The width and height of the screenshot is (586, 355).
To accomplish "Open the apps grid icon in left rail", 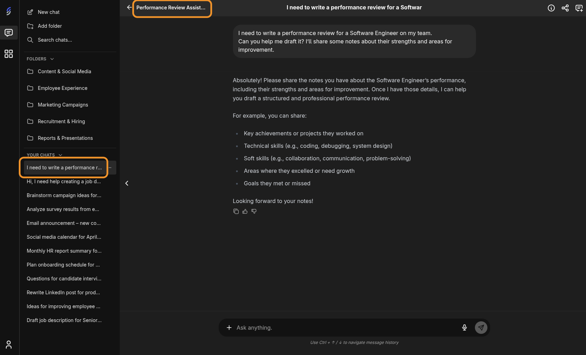I will (9, 54).
